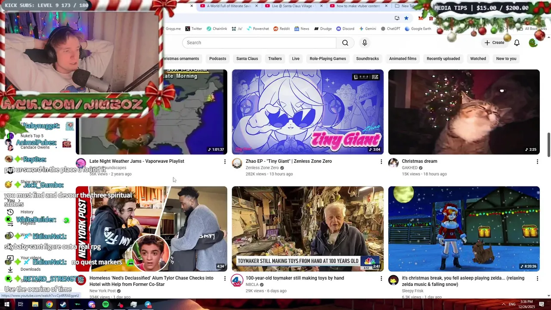
Task: Open File Explorer from the taskbar
Action: pos(35,304)
